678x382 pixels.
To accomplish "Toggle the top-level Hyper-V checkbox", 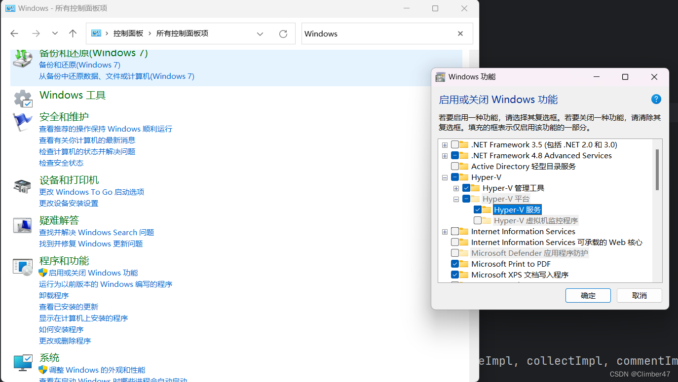I will 455,177.
